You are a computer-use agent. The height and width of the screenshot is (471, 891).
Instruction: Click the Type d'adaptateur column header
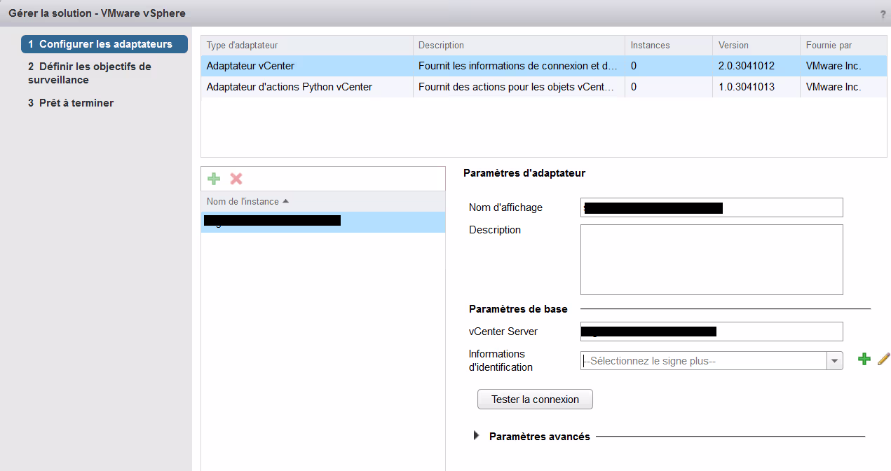click(x=307, y=46)
